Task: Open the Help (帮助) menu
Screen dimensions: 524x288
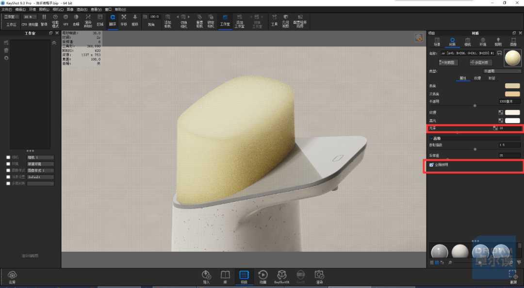Action: [x=120, y=10]
